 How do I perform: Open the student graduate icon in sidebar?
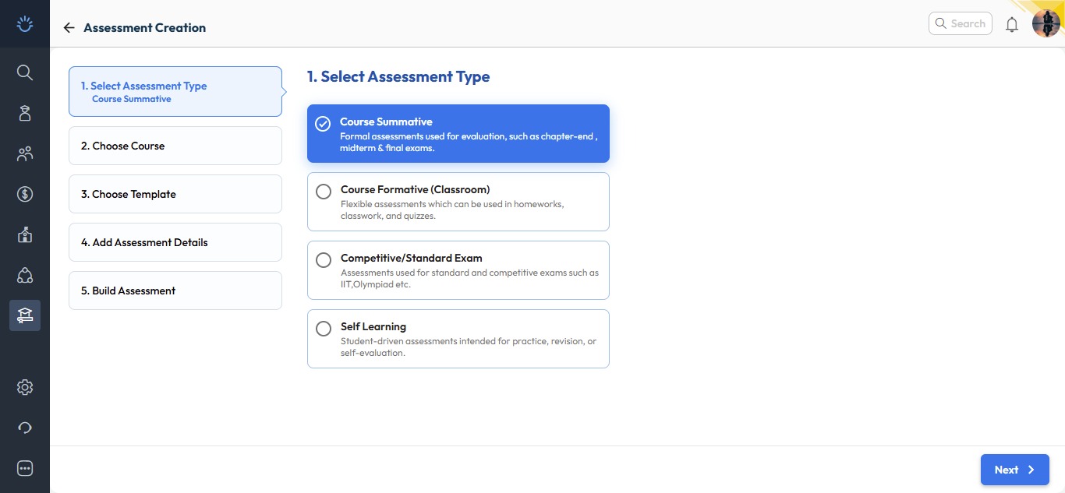[x=25, y=113]
